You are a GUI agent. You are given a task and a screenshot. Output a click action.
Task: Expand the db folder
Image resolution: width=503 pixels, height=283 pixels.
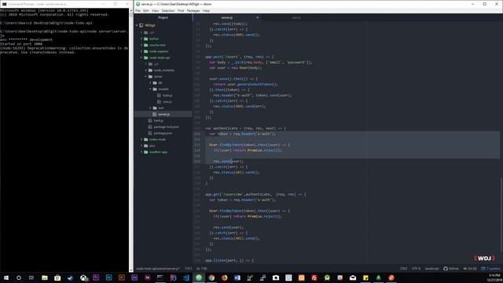(150, 83)
